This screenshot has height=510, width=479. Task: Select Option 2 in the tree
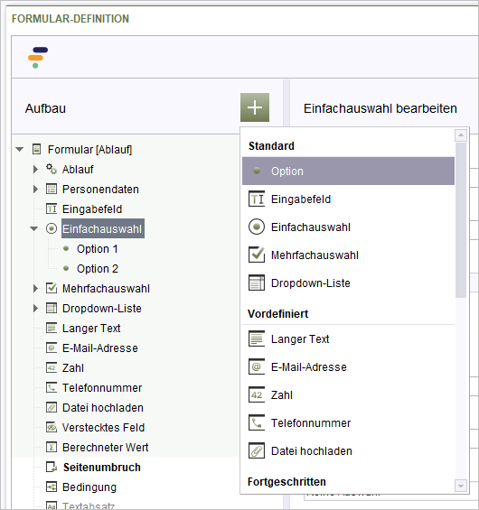[98, 269]
